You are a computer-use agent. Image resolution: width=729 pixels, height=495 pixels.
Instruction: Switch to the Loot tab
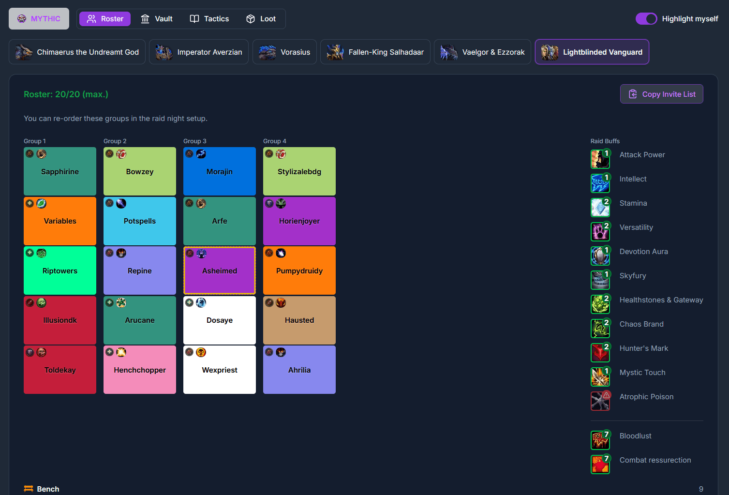[261, 19]
